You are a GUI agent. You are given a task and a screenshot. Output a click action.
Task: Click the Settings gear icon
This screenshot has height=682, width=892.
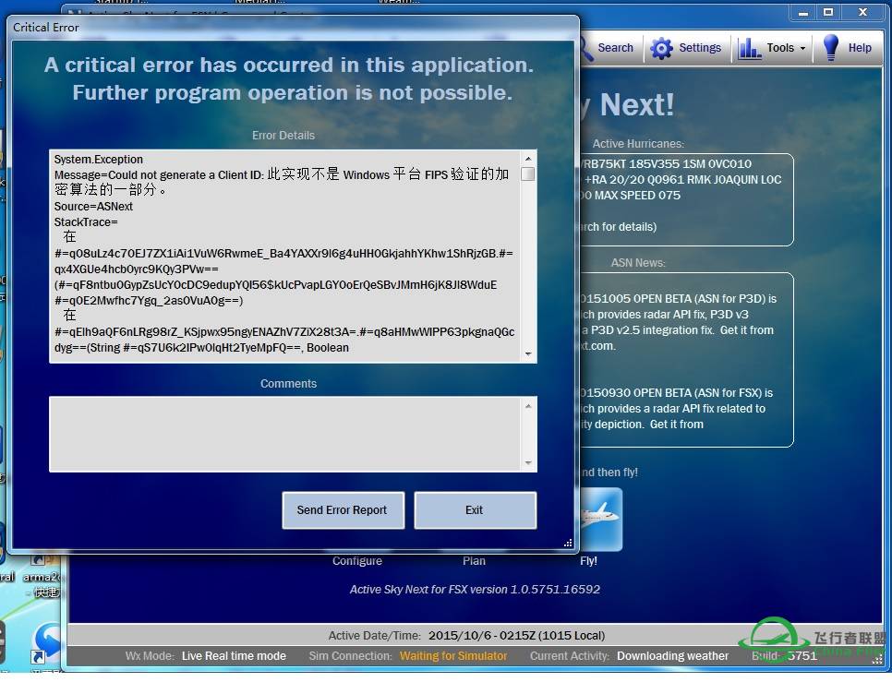pyautogui.click(x=662, y=48)
